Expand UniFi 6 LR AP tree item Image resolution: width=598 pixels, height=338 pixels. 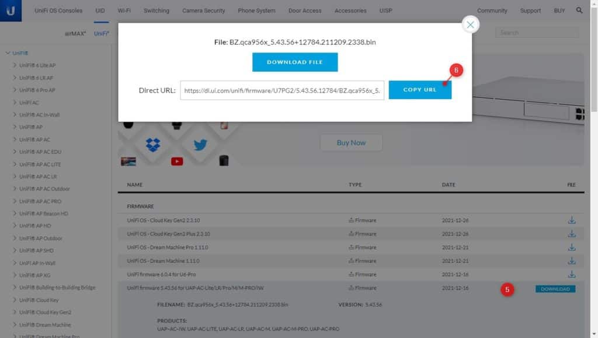[x=15, y=78]
